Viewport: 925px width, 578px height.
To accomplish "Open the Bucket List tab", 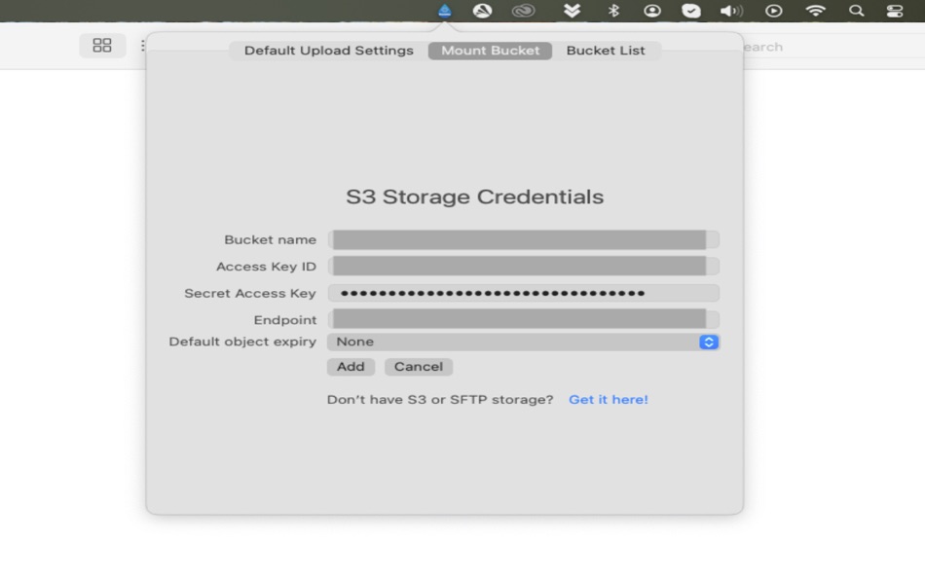I will (605, 51).
